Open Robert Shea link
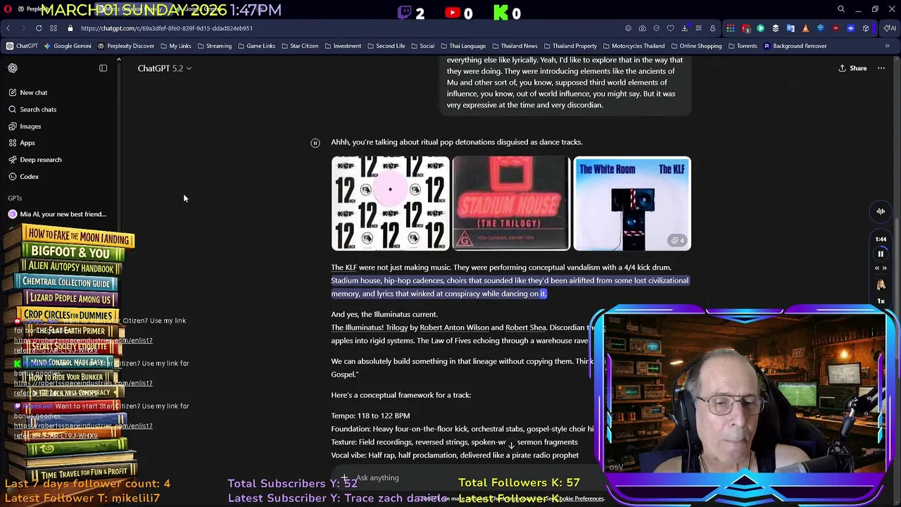This screenshot has height=507, width=901. [525, 327]
